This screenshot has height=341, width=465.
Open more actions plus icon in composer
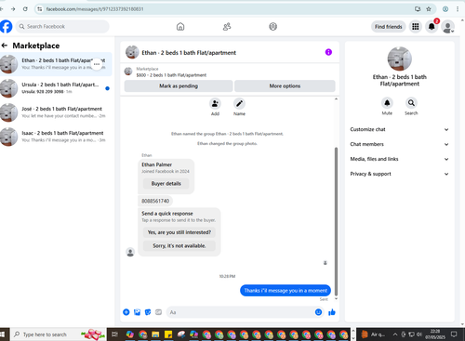point(126,312)
